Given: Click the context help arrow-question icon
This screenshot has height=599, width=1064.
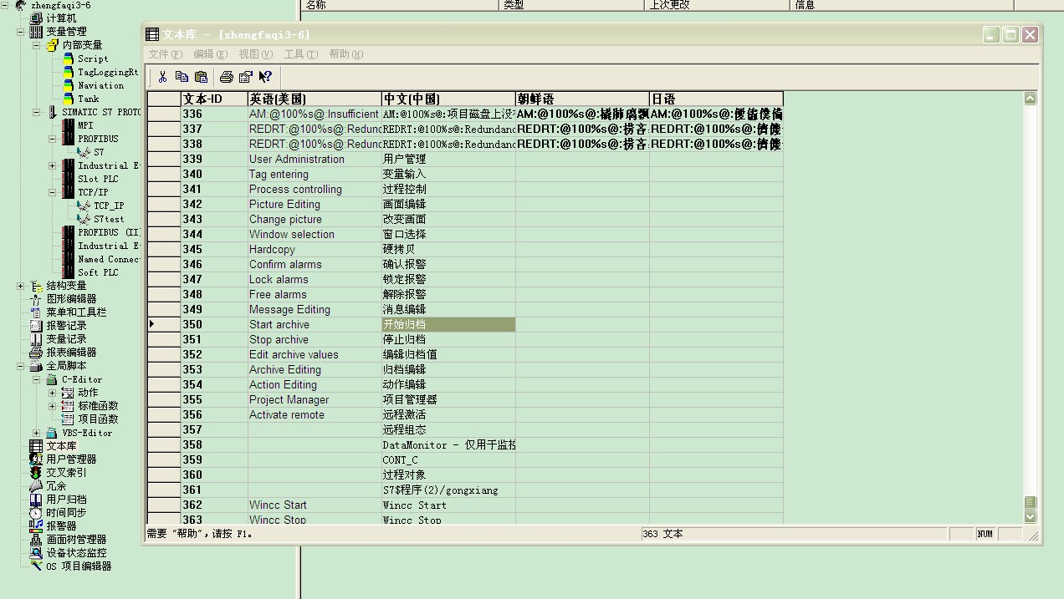Looking at the screenshot, I should [265, 77].
